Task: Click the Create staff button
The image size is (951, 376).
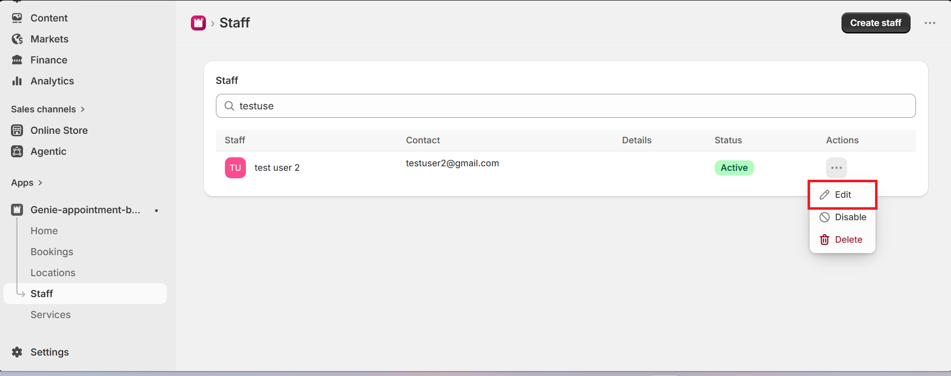Action: 876,23
